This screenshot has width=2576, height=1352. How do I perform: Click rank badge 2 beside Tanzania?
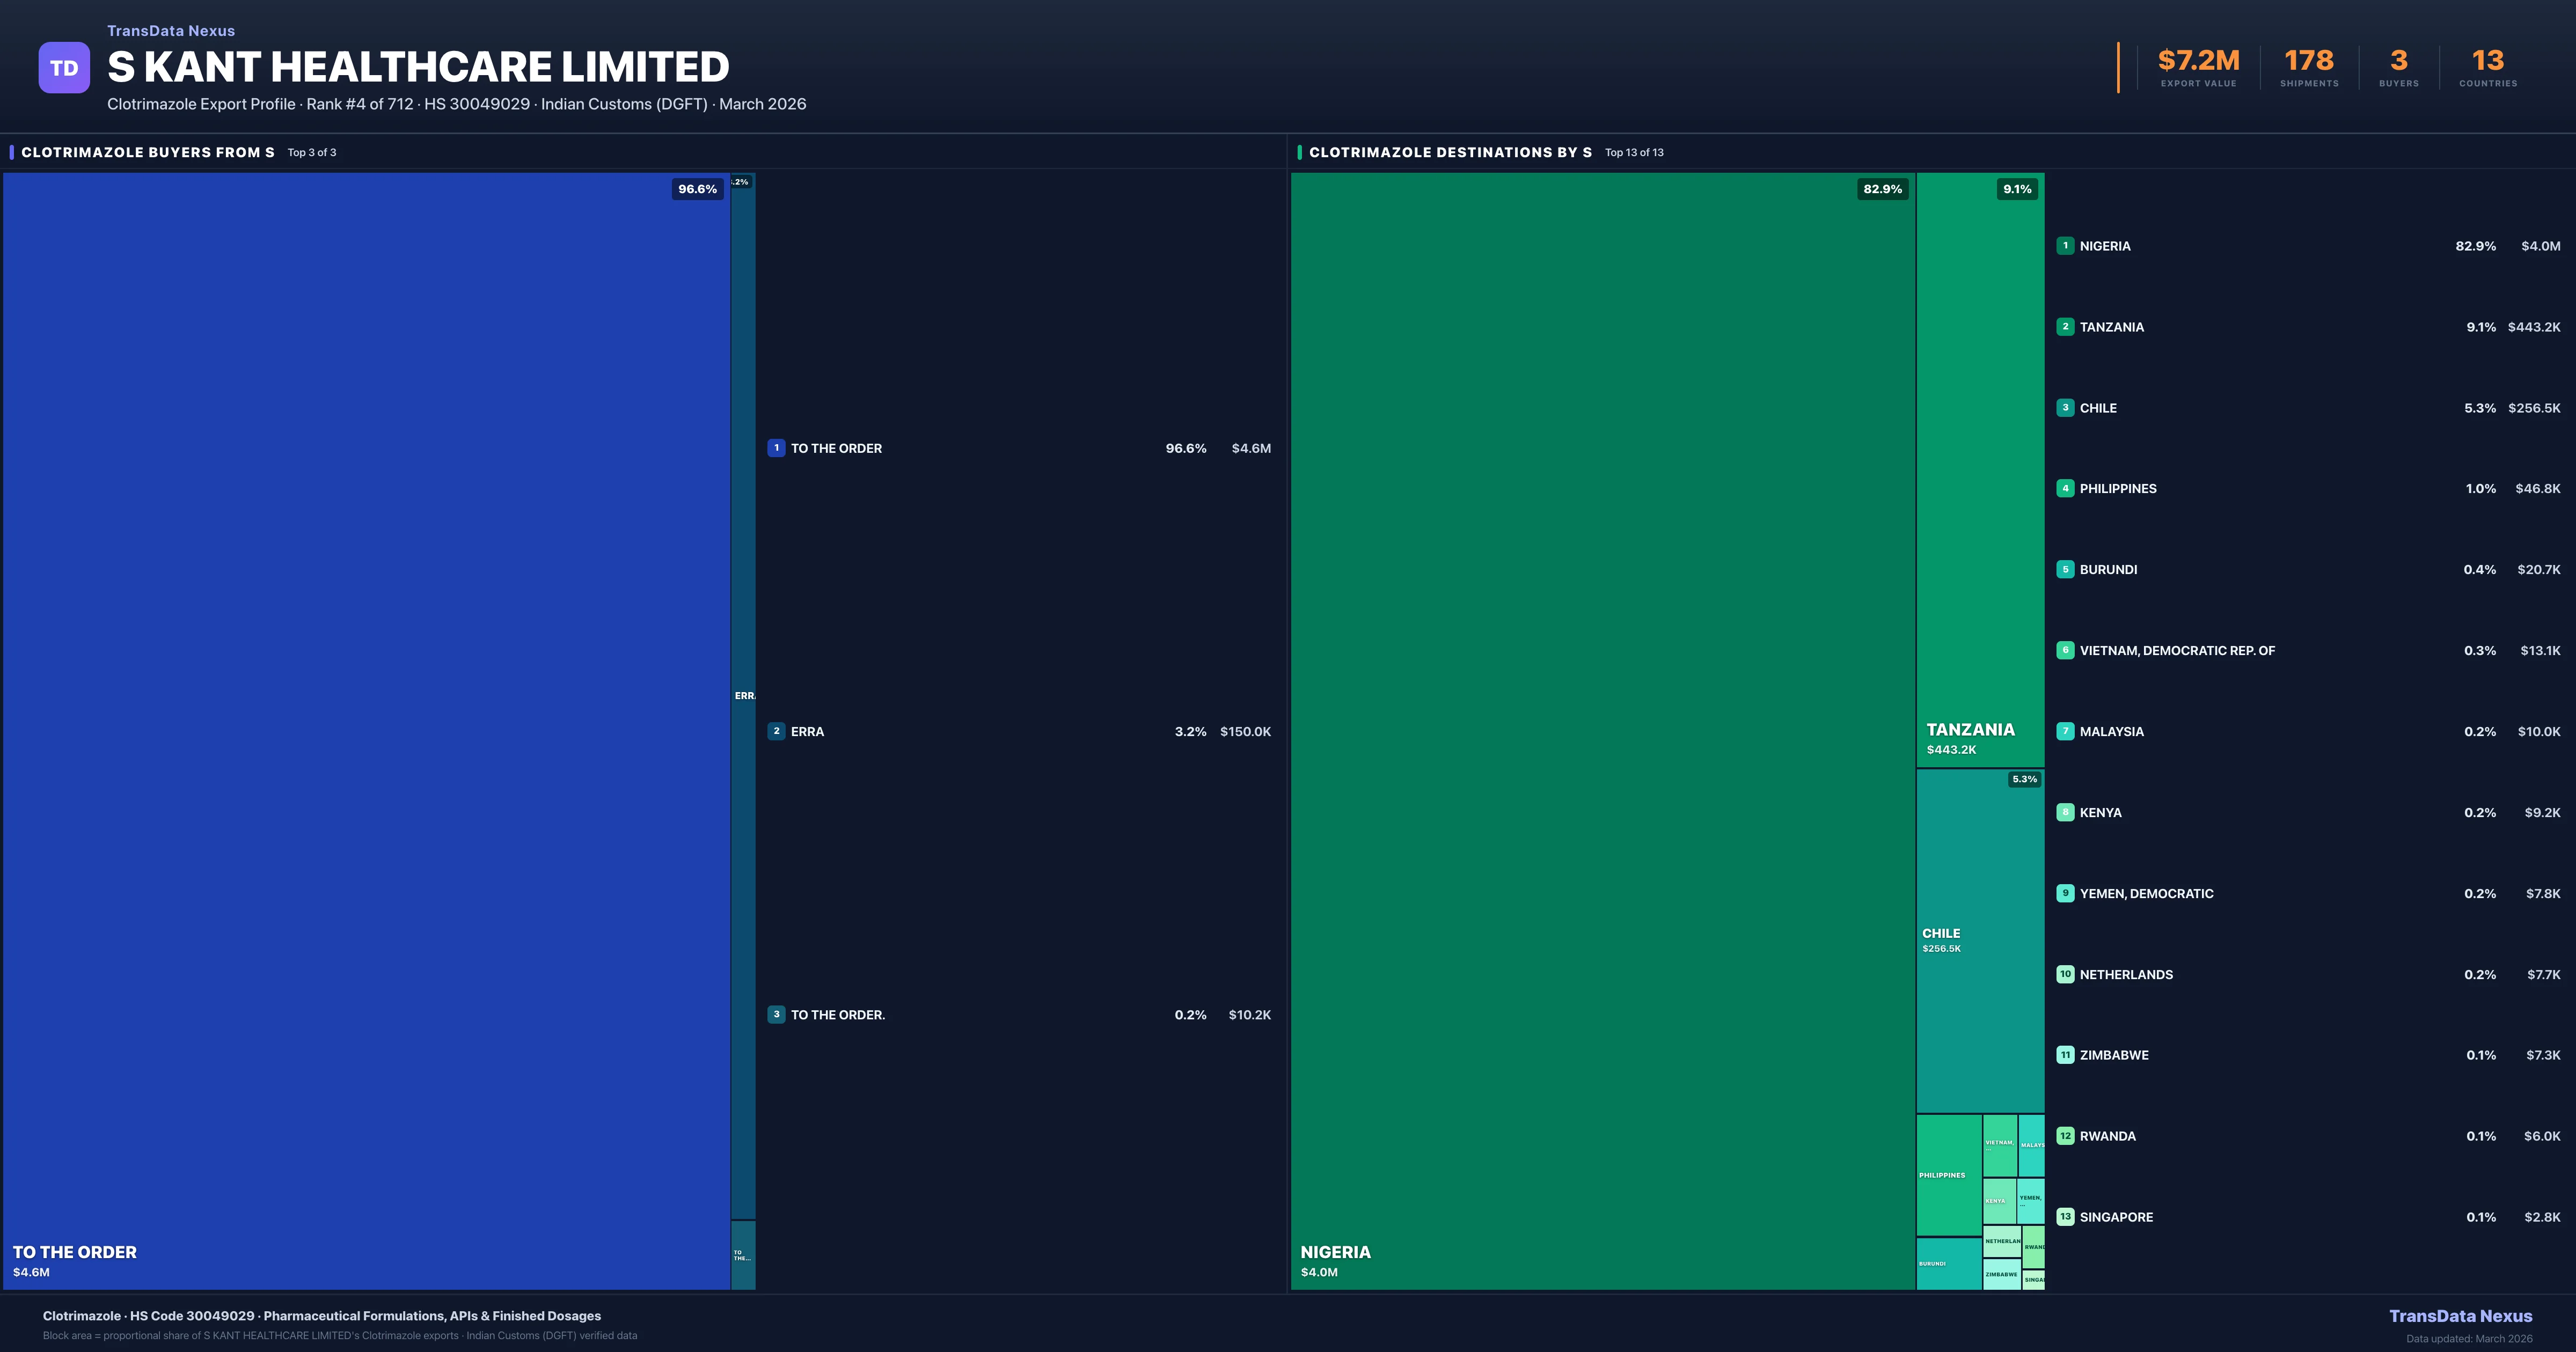tap(2065, 327)
